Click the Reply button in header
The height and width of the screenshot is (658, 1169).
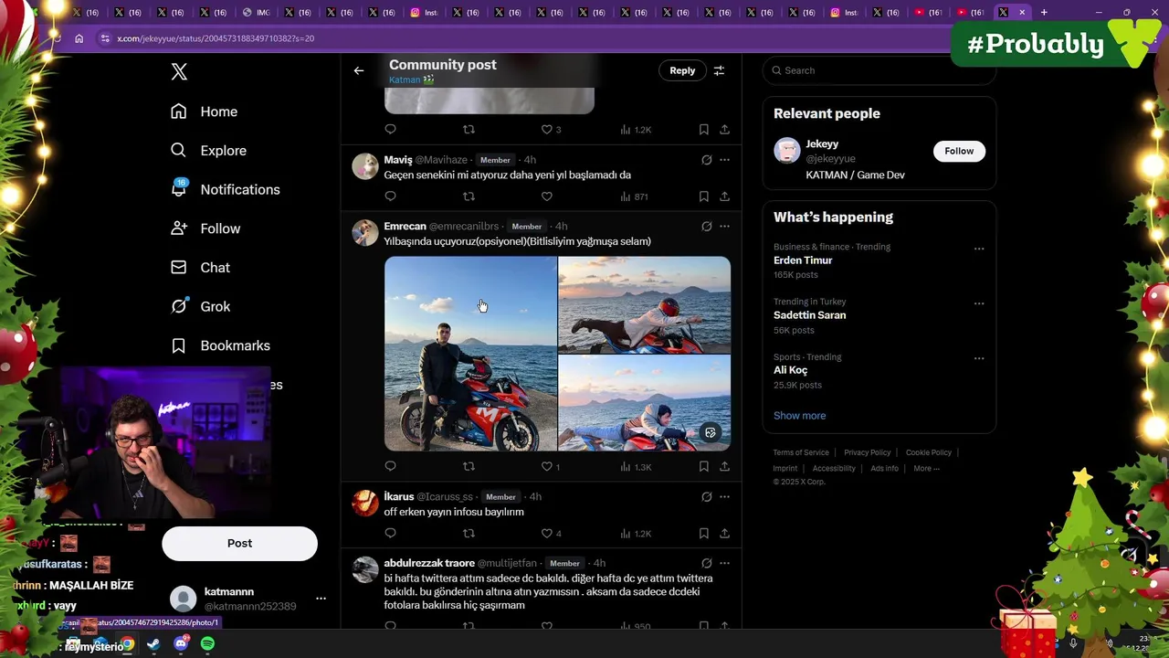[682, 70]
